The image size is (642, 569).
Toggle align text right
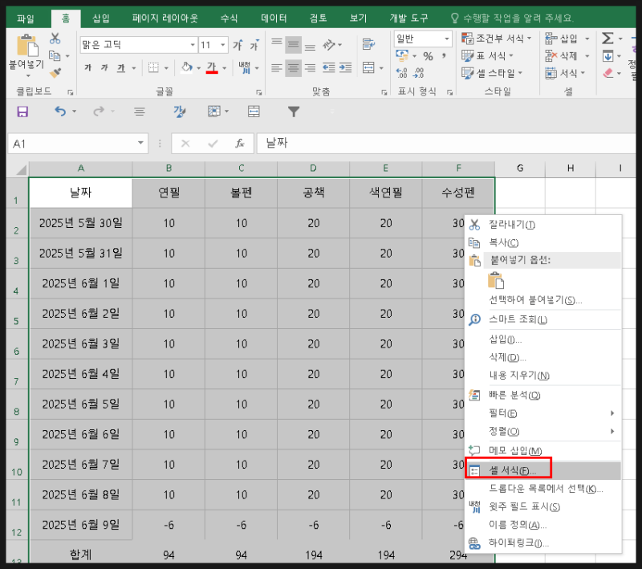pyautogui.click(x=311, y=67)
